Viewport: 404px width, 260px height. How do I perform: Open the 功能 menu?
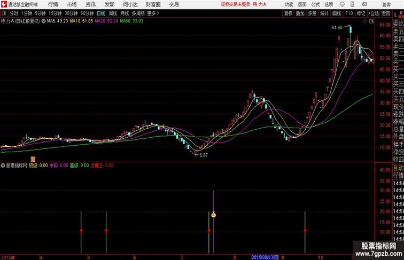point(289,4)
